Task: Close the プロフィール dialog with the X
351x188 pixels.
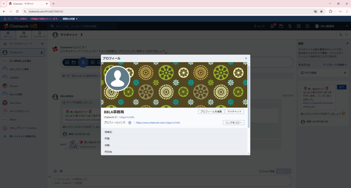Action: 246,58
